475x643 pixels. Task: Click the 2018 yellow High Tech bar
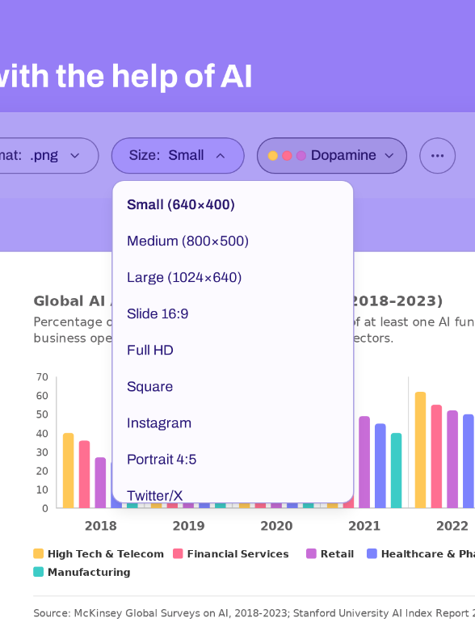point(68,470)
